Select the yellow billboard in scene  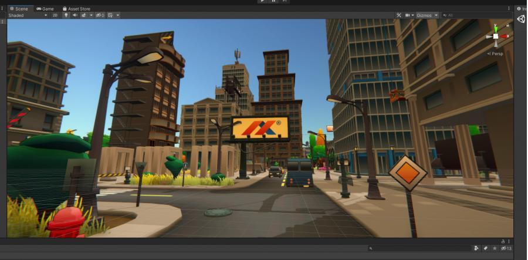click(x=260, y=128)
